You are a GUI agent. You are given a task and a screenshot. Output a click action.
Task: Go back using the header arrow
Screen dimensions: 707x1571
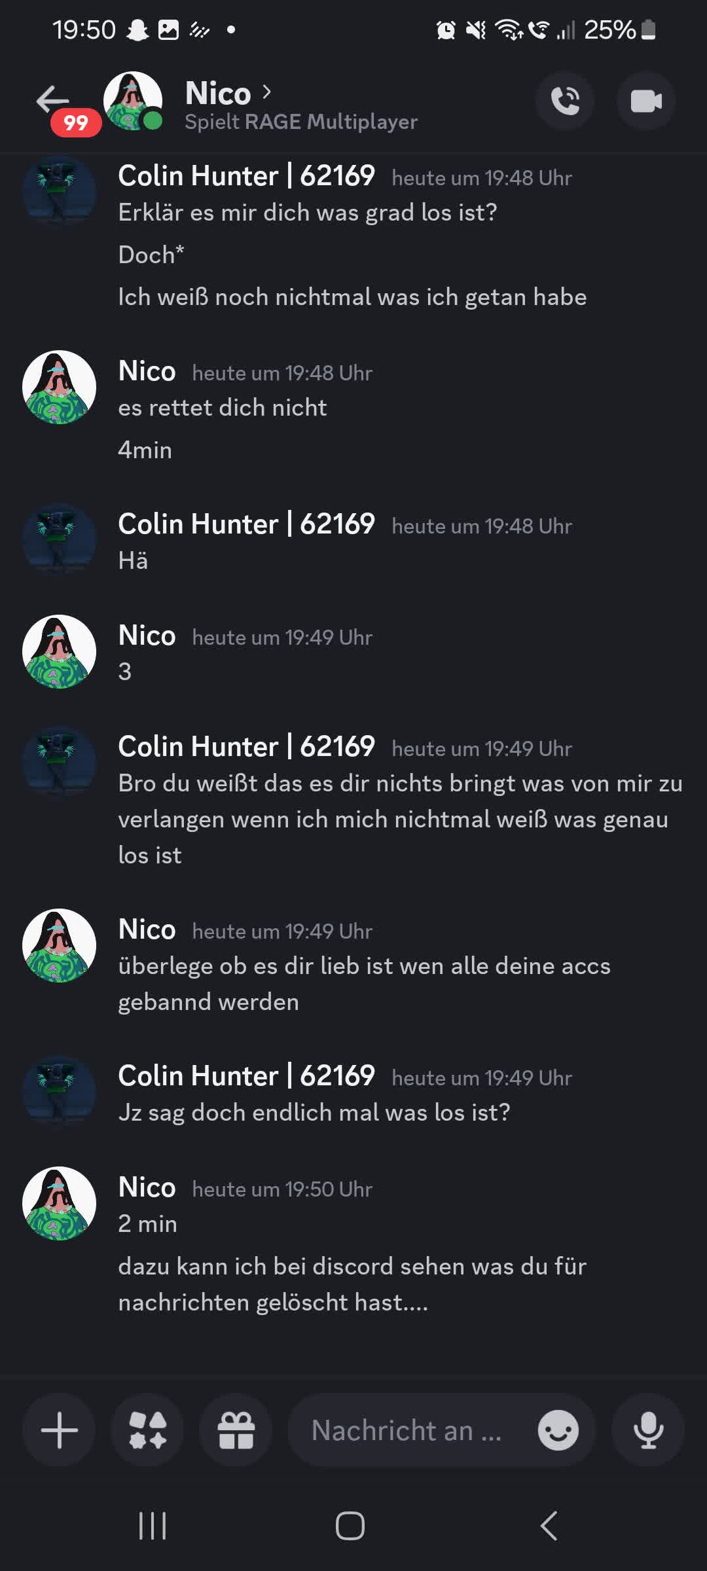tap(52, 100)
